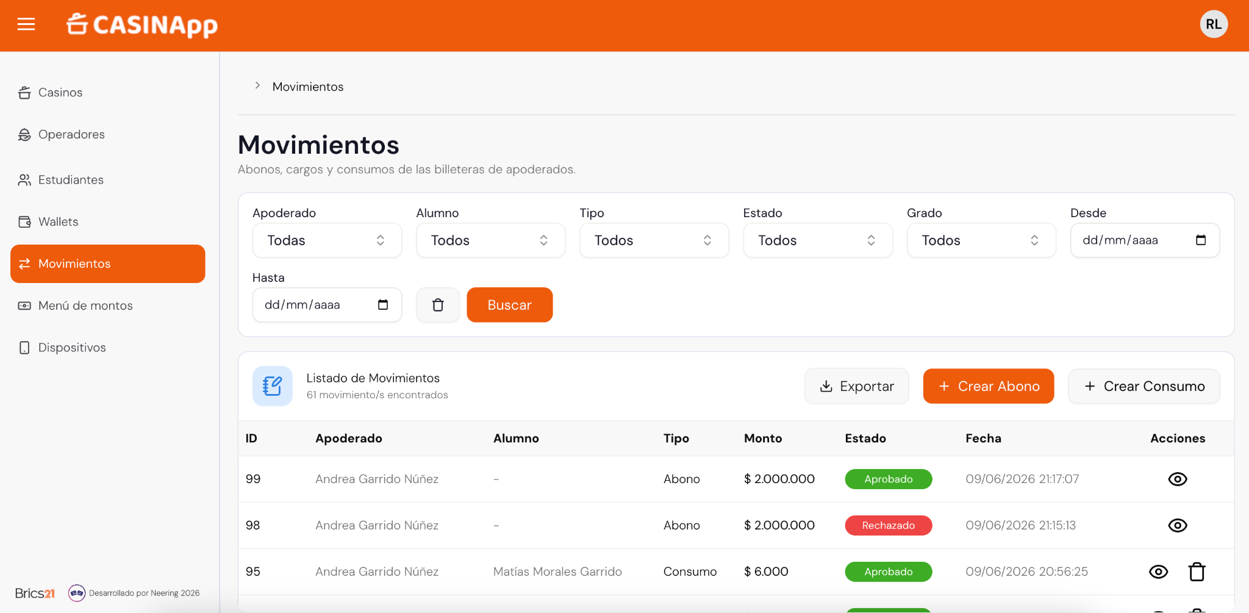
Task: Click the Listado de Movimientos notebook icon
Action: [x=273, y=386]
